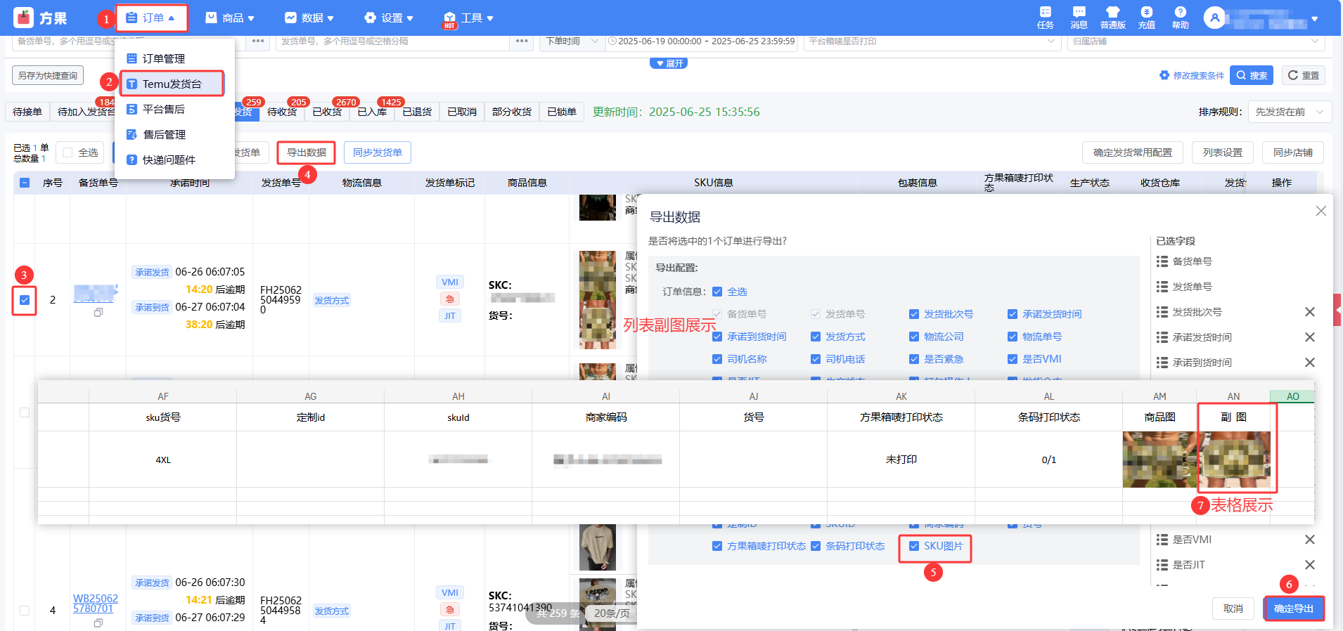This screenshot has height=631, width=1343.
Task: Open the 排序规则 先发货在前 dropdown
Action: (x=1289, y=112)
